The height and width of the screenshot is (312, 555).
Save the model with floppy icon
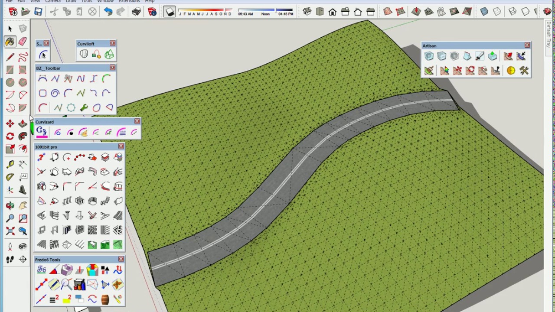tap(38, 12)
